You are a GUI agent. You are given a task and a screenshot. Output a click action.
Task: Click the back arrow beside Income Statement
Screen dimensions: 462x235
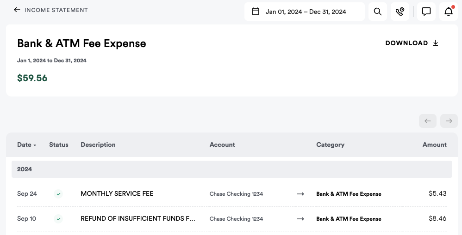click(x=17, y=10)
